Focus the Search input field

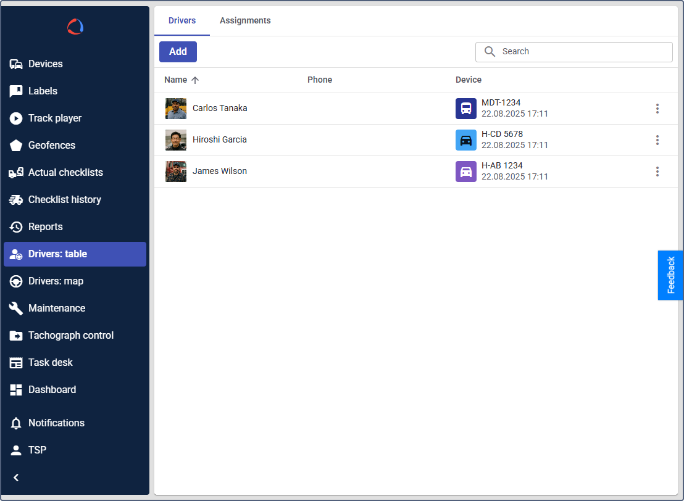pos(573,52)
